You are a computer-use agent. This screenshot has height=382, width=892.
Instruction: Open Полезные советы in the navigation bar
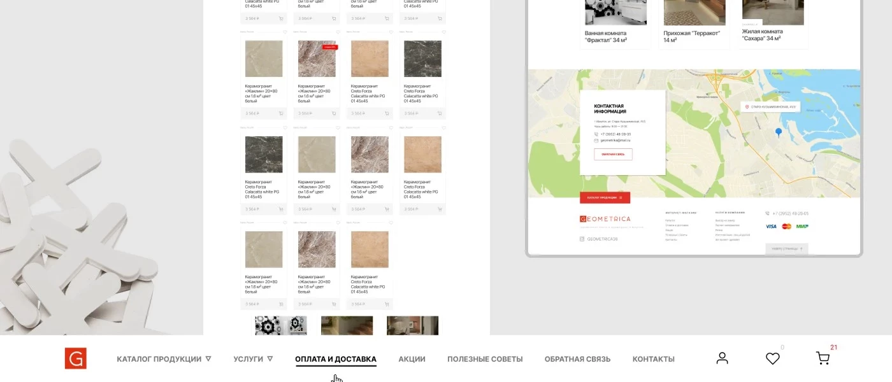[x=485, y=359]
